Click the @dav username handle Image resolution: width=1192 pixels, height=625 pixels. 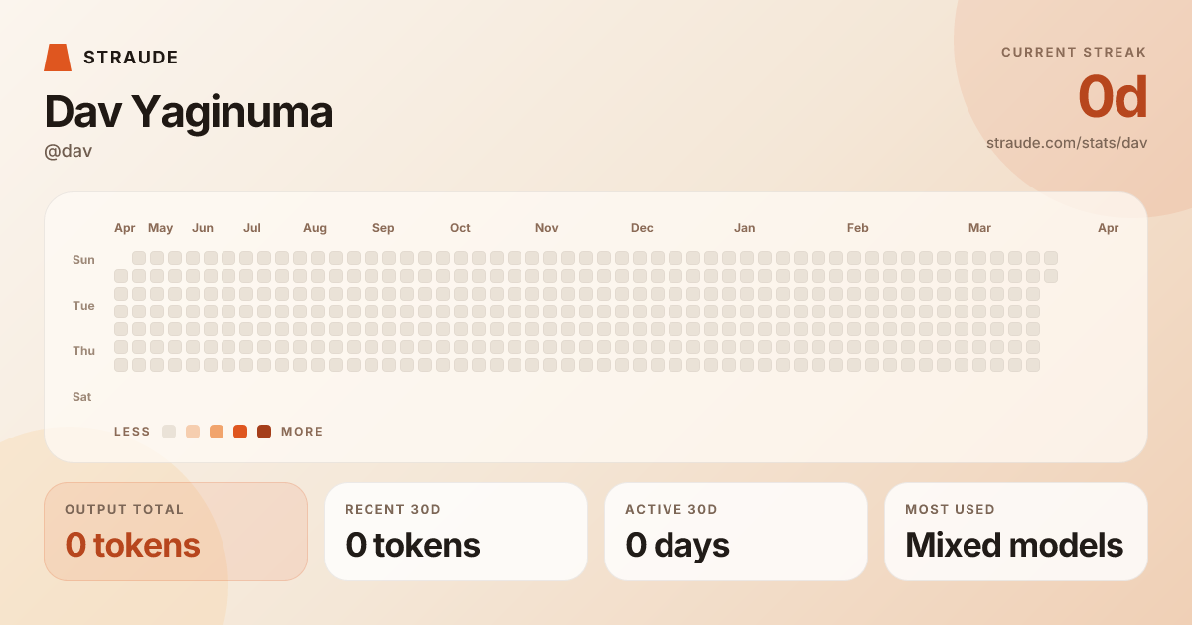point(69,151)
